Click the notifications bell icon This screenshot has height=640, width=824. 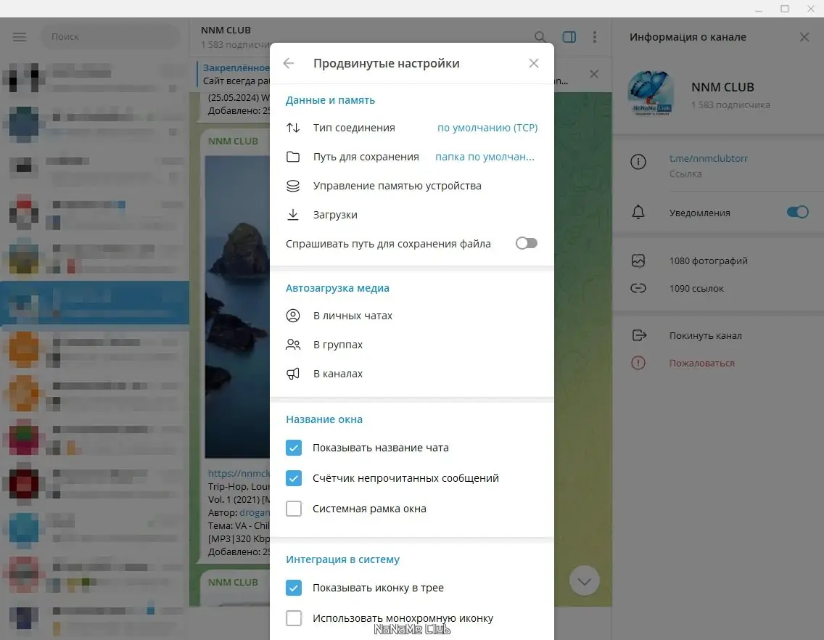(x=638, y=212)
